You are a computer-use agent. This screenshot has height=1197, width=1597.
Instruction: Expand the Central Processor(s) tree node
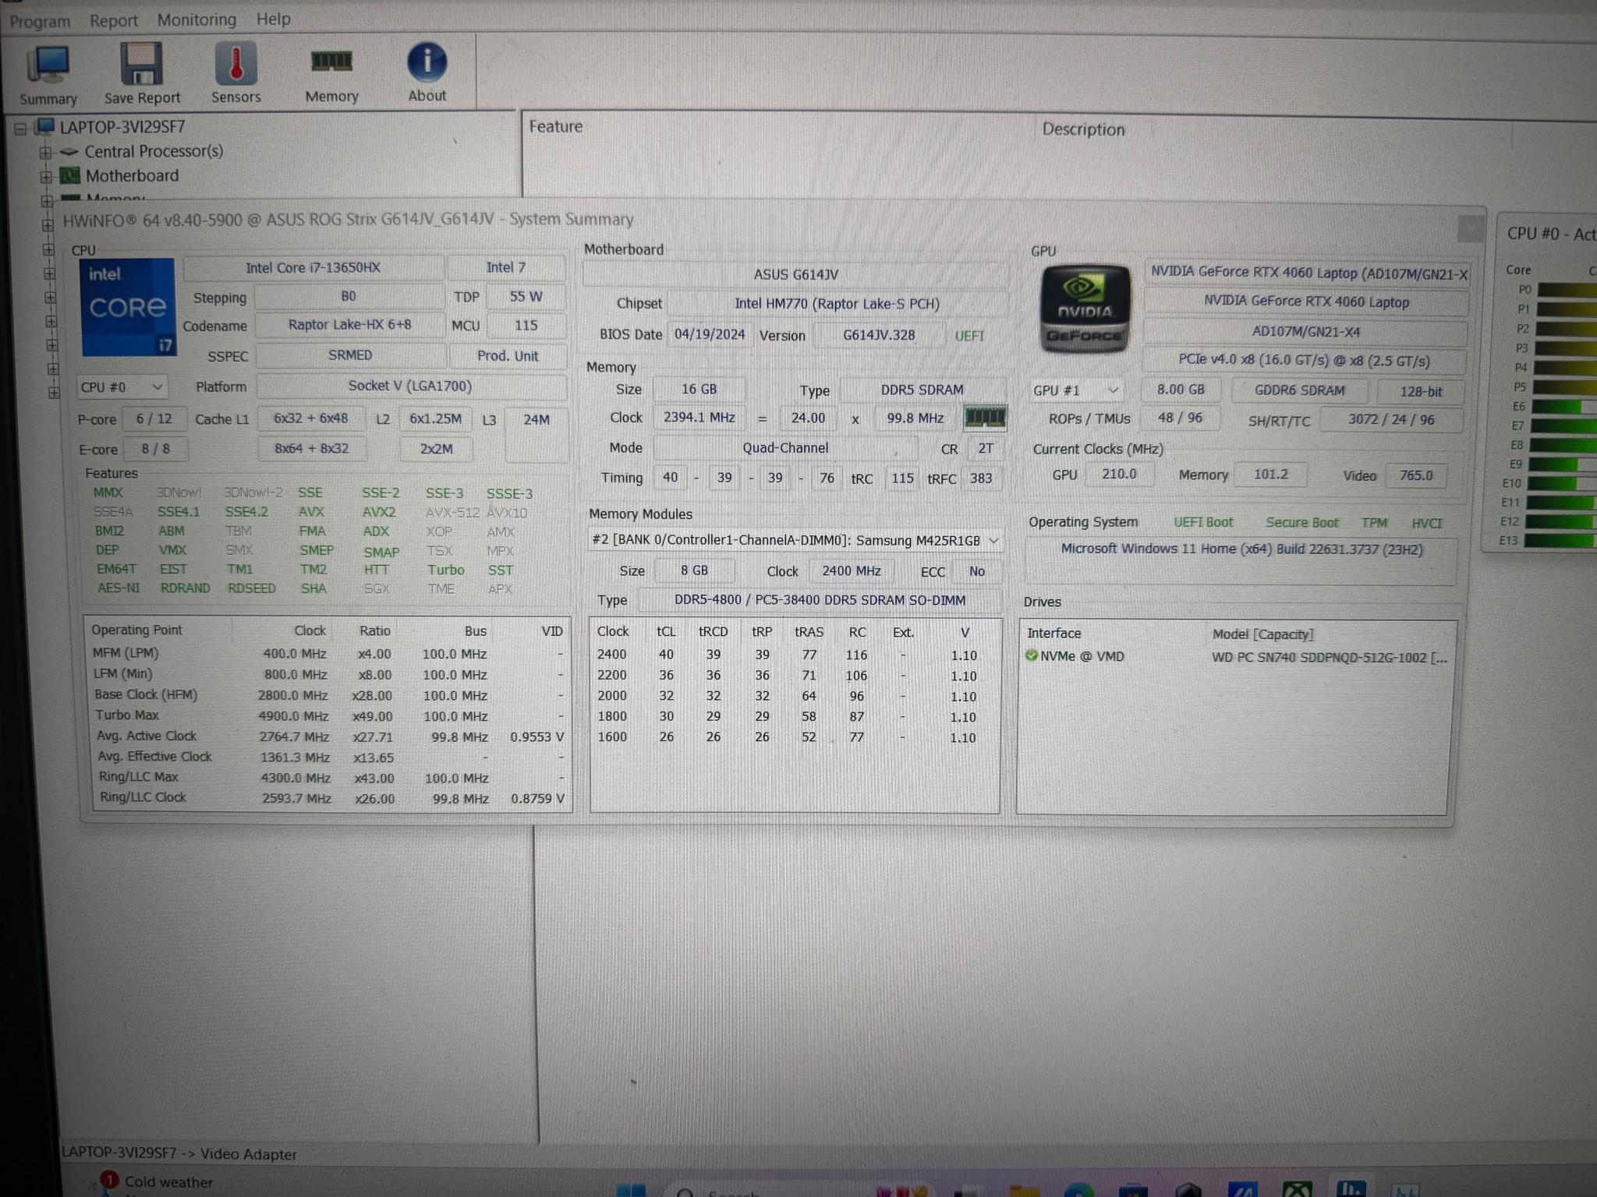click(x=45, y=153)
